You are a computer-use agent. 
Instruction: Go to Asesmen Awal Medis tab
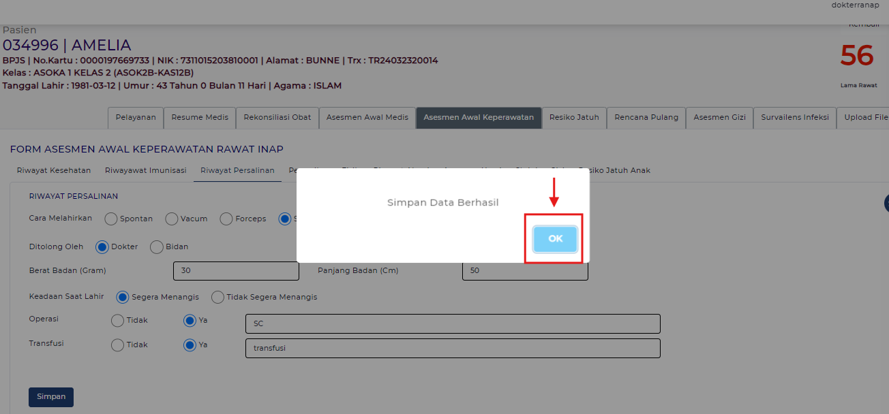[x=367, y=117]
